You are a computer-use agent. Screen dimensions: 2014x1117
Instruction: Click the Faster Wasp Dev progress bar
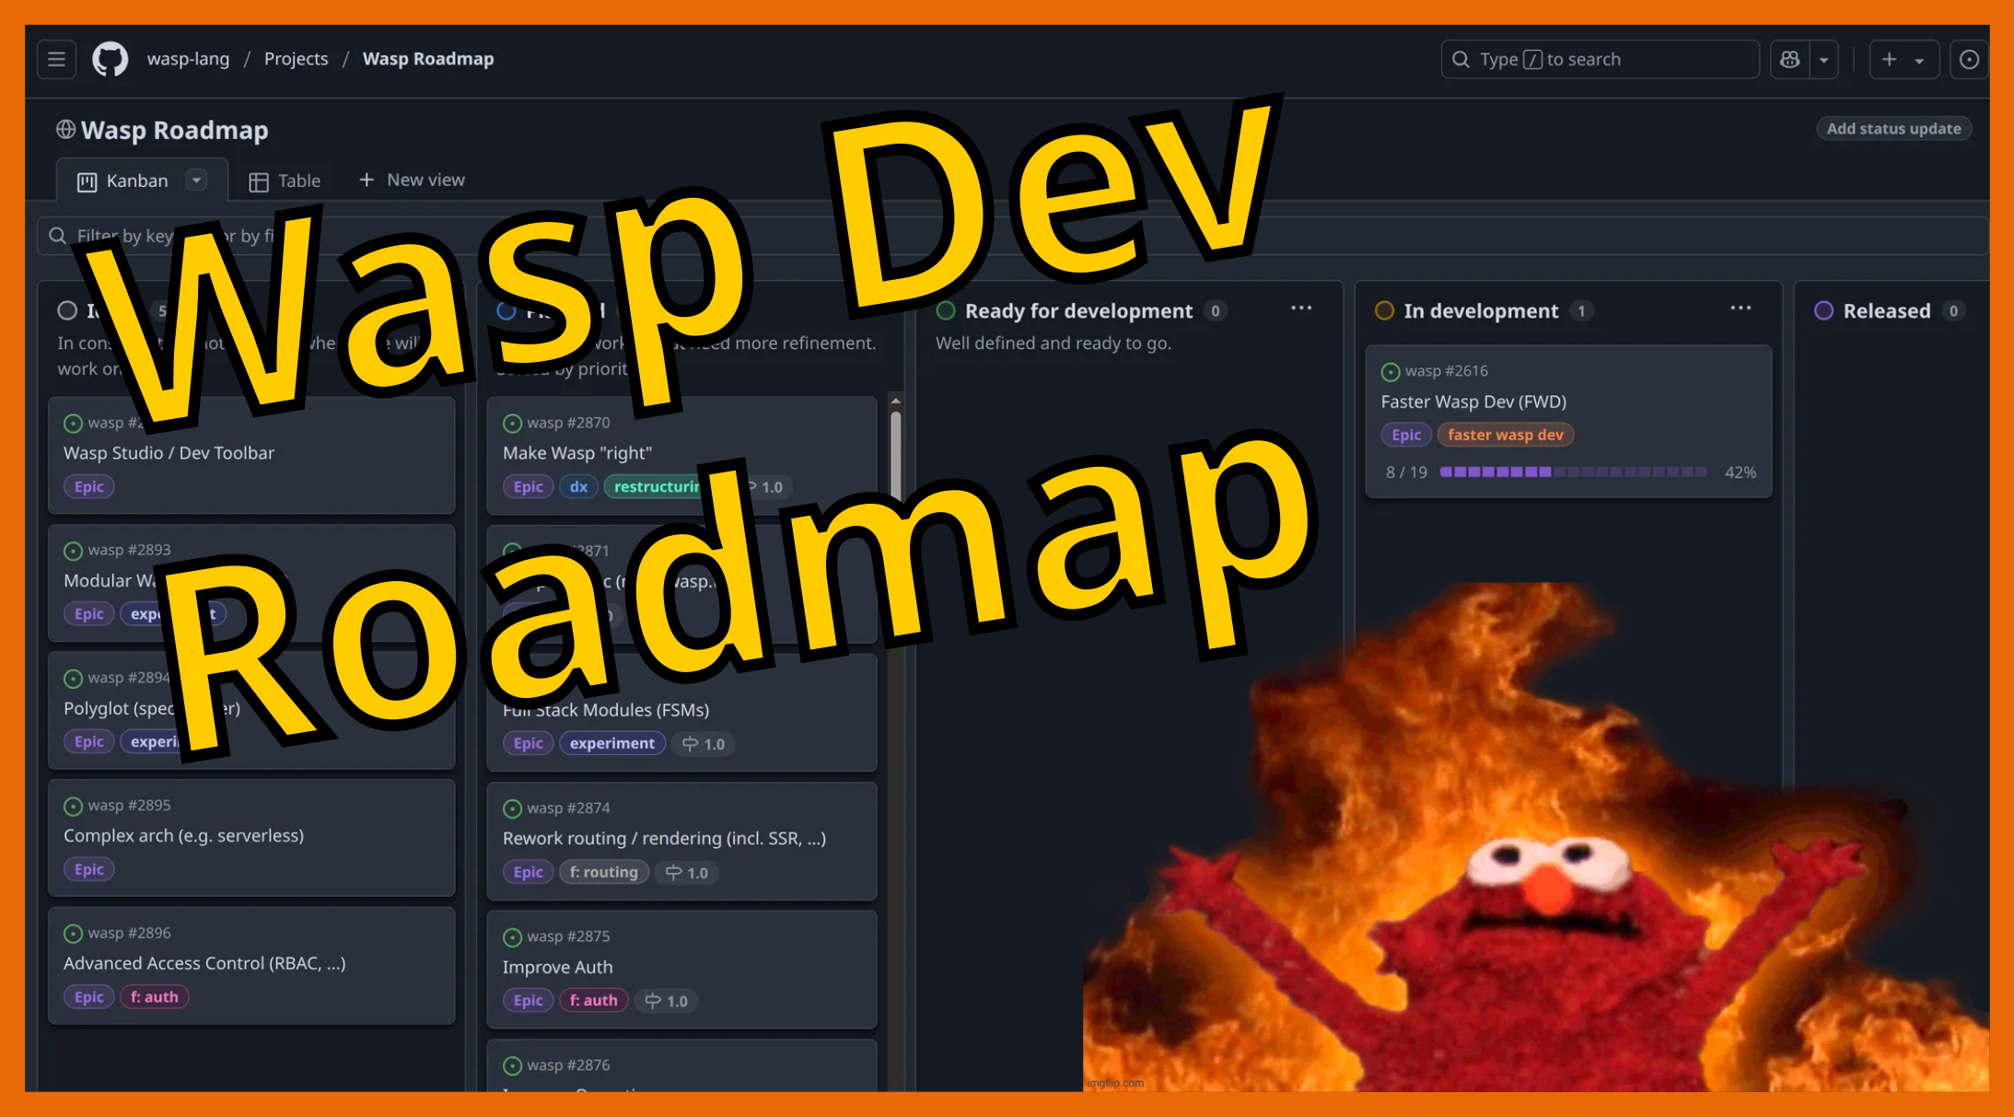(1572, 472)
